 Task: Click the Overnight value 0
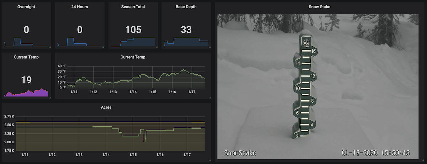click(x=26, y=30)
